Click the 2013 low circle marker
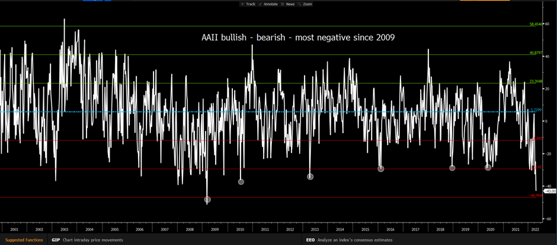The height and width of the screenshot is (245, 557). (310, 176)
